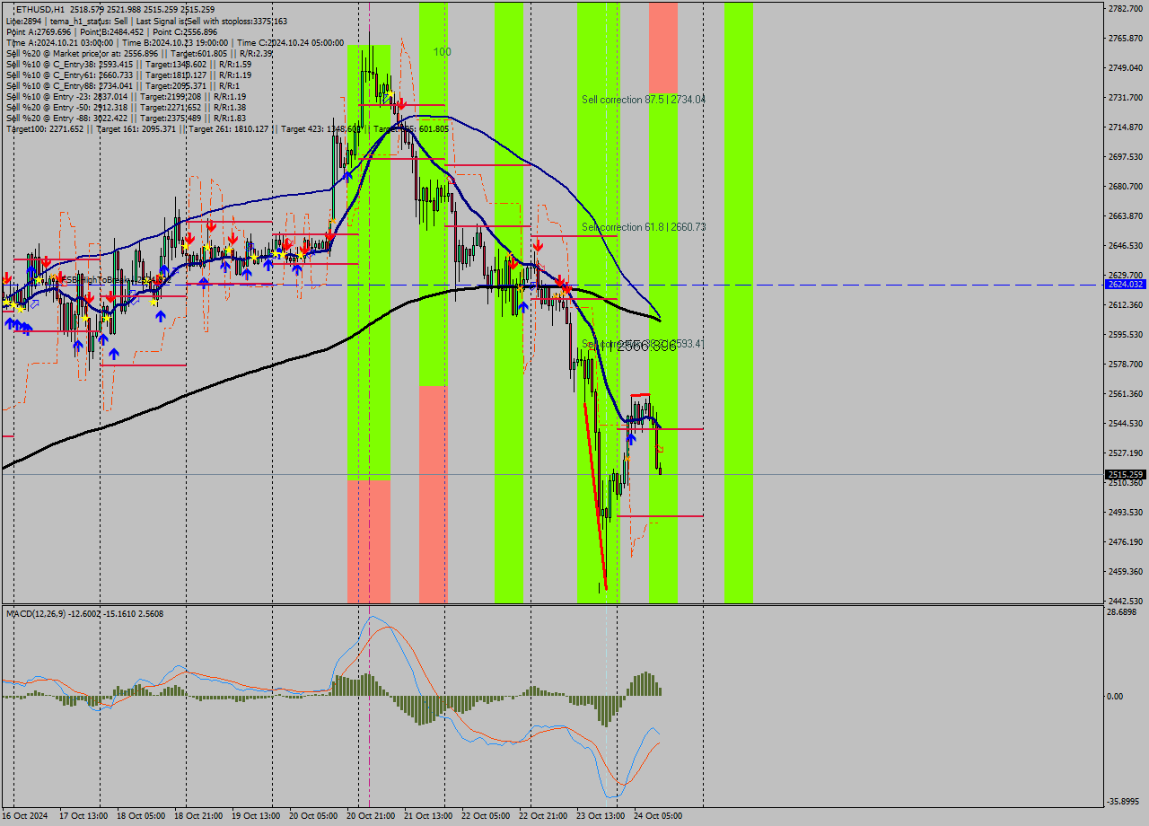This screenshot has height=826, width=1149.
Task: Click the current price tag 2515.259
Action: [x=1126, y=474]
